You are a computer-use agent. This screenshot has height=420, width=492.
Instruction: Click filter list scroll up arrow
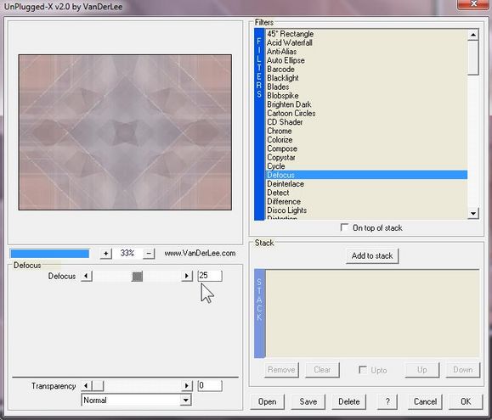(x=472, y=35)
